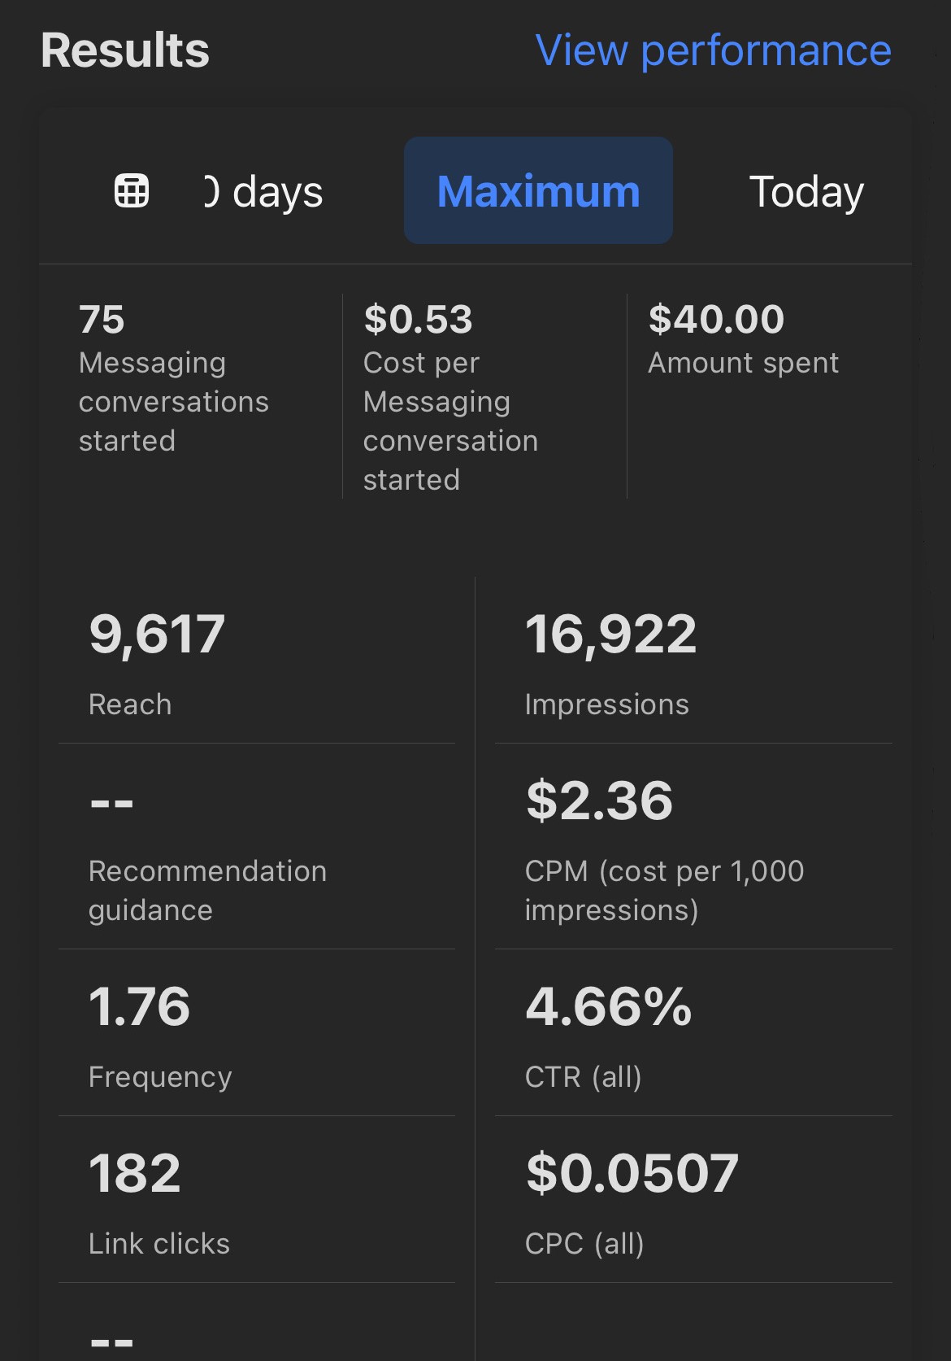Open the custom date range calendar icon

[132, 191]
